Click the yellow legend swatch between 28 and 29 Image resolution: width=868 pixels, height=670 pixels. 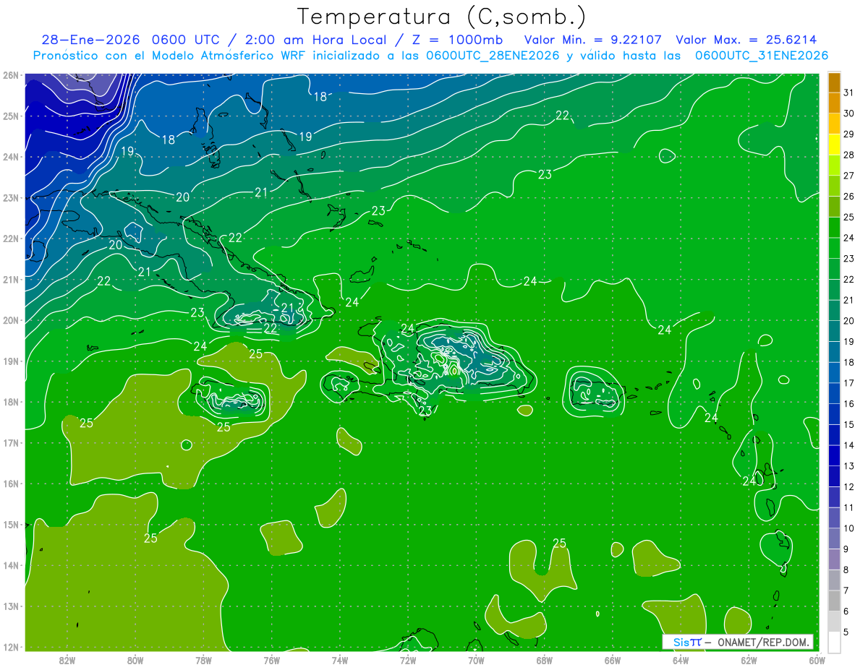point(834,145)
